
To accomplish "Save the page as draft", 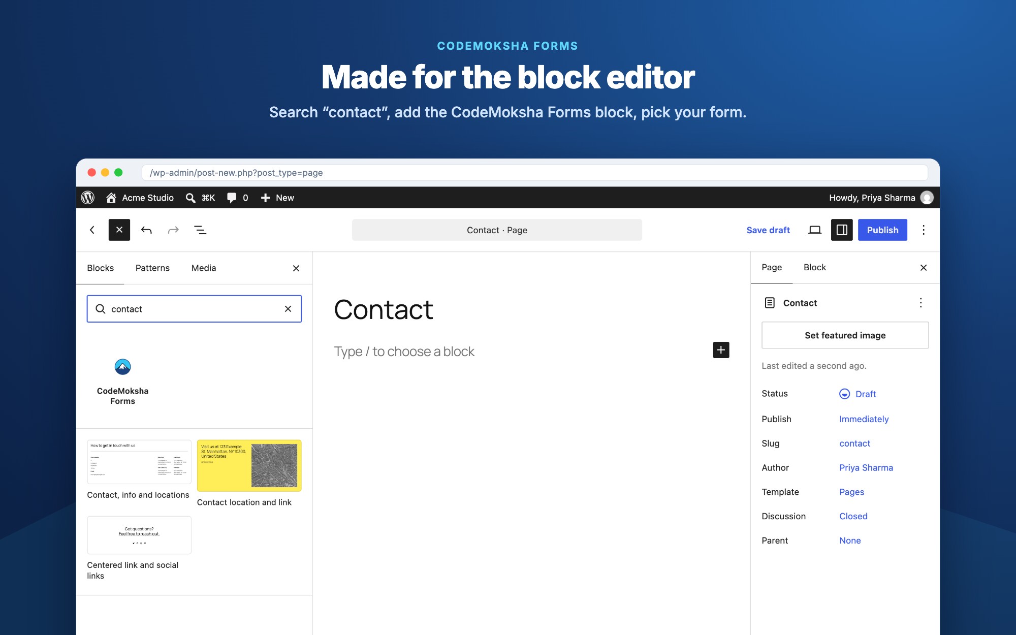I will [x=768, y=230].
